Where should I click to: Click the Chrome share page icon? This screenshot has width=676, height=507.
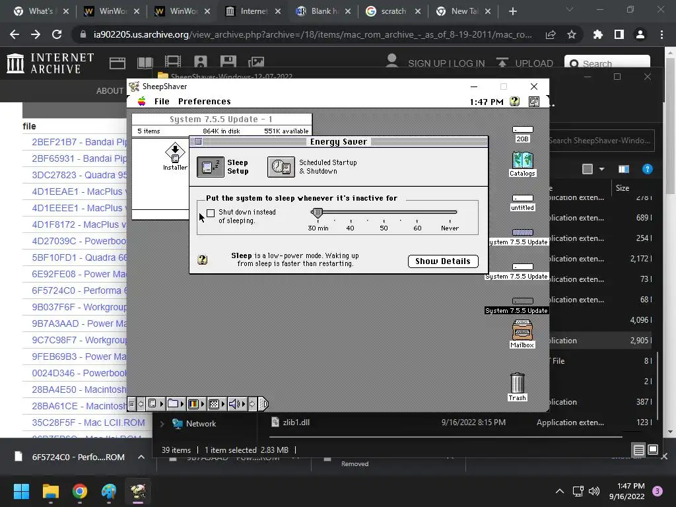pyautogui.click(x=551, y=34)
